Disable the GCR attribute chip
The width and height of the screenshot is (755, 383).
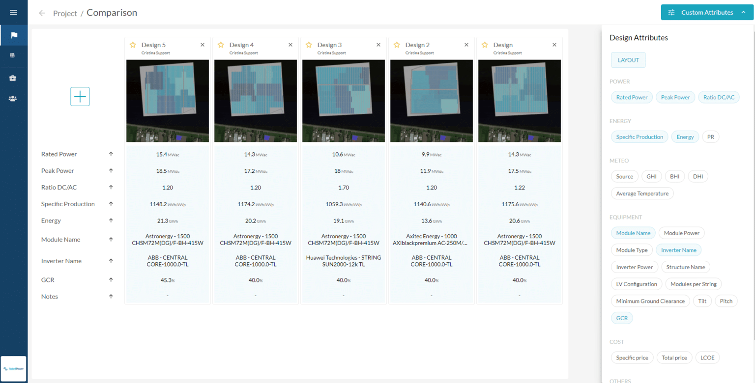622,318
